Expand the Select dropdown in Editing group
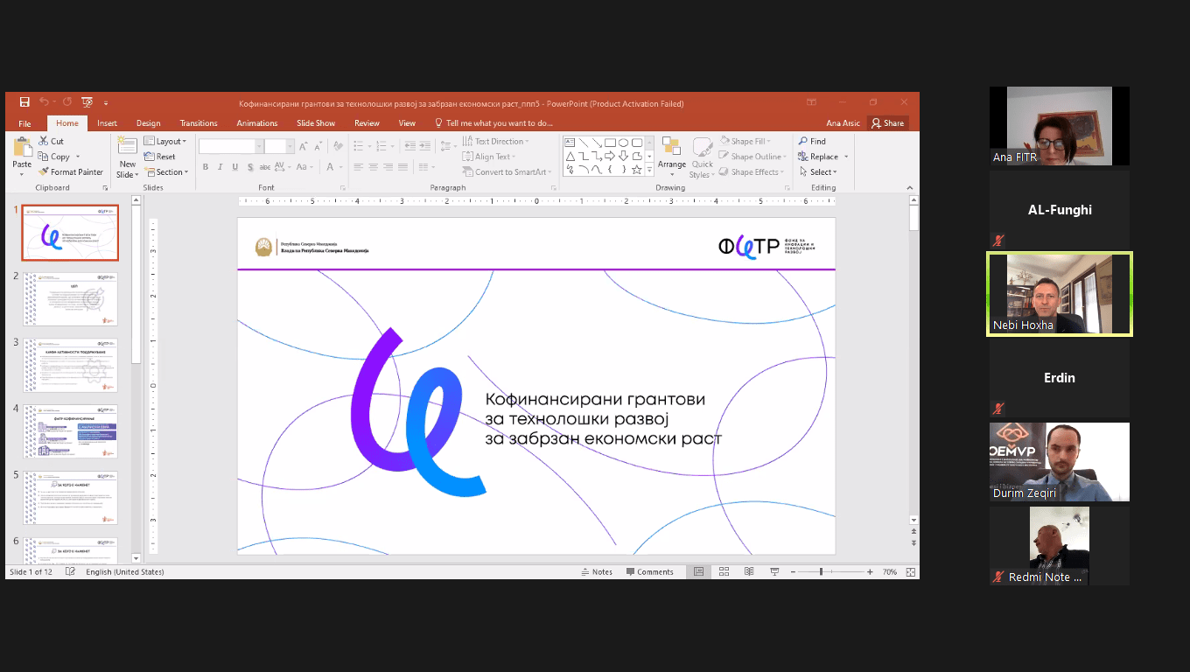This screenshot has height=672, width=1190. pos(818,172)
